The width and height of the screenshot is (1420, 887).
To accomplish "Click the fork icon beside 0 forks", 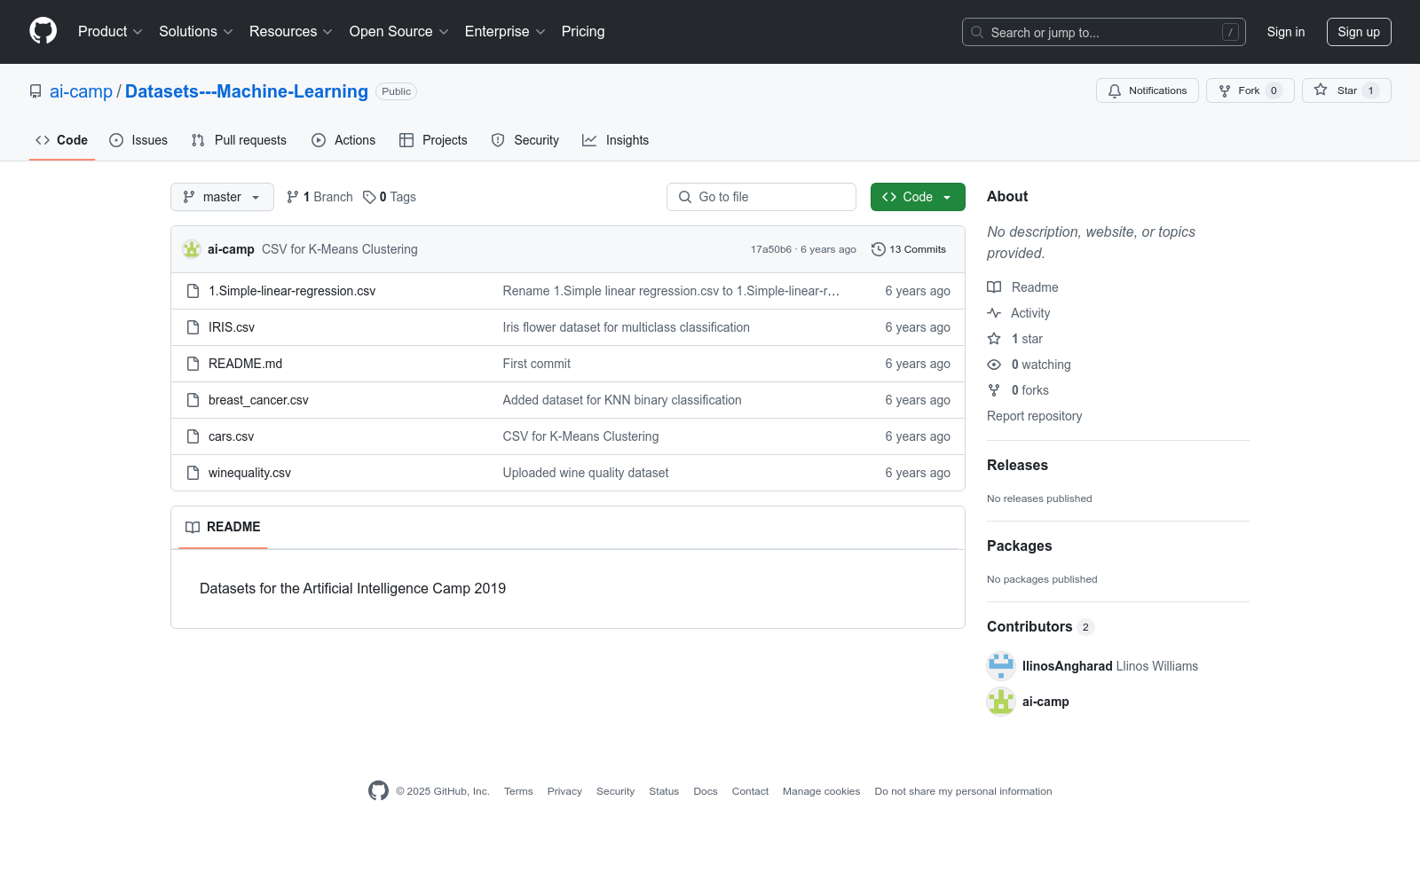I will pyautogui.click(x=994, y=390).
